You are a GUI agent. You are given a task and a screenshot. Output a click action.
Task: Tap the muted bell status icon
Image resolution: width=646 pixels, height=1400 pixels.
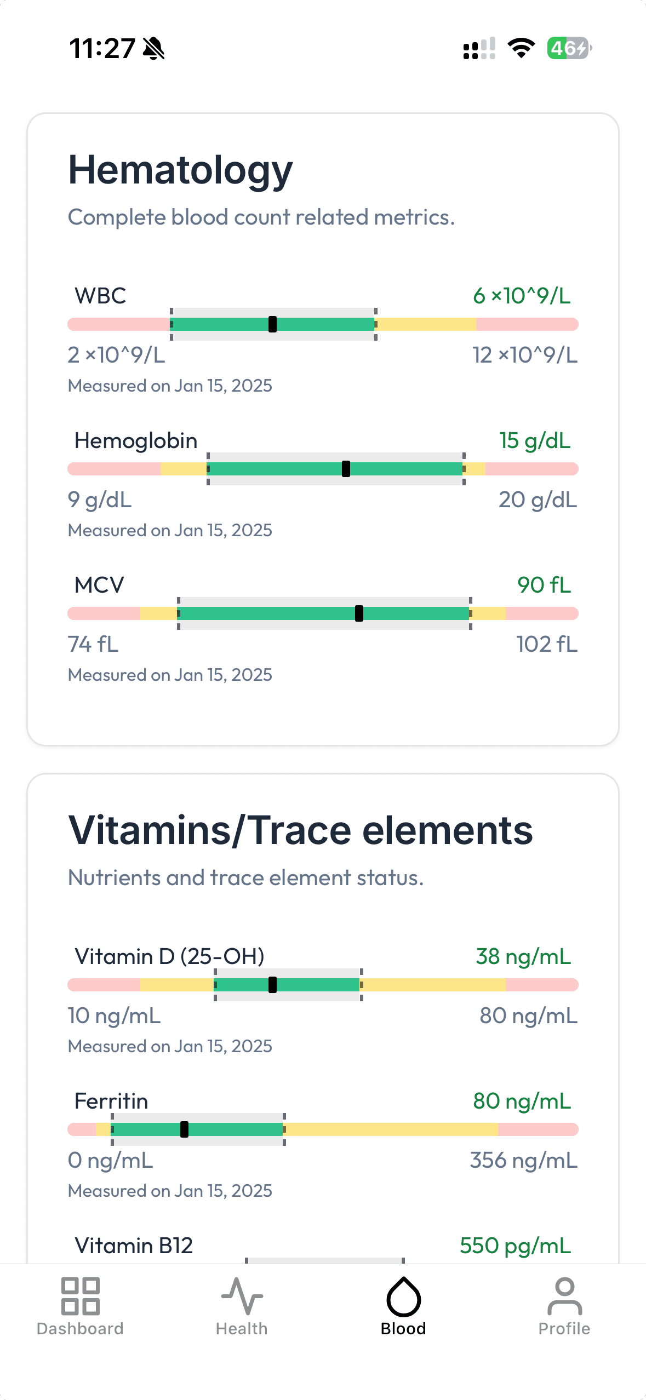click(x=153, y=48)
